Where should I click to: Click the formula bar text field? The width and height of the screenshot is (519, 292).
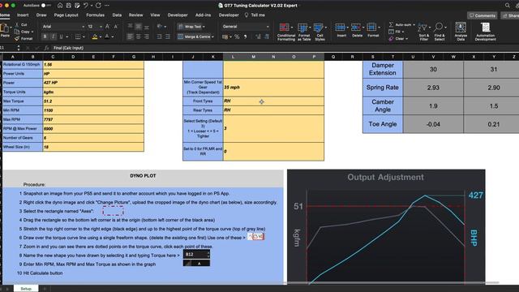[285, 48]
